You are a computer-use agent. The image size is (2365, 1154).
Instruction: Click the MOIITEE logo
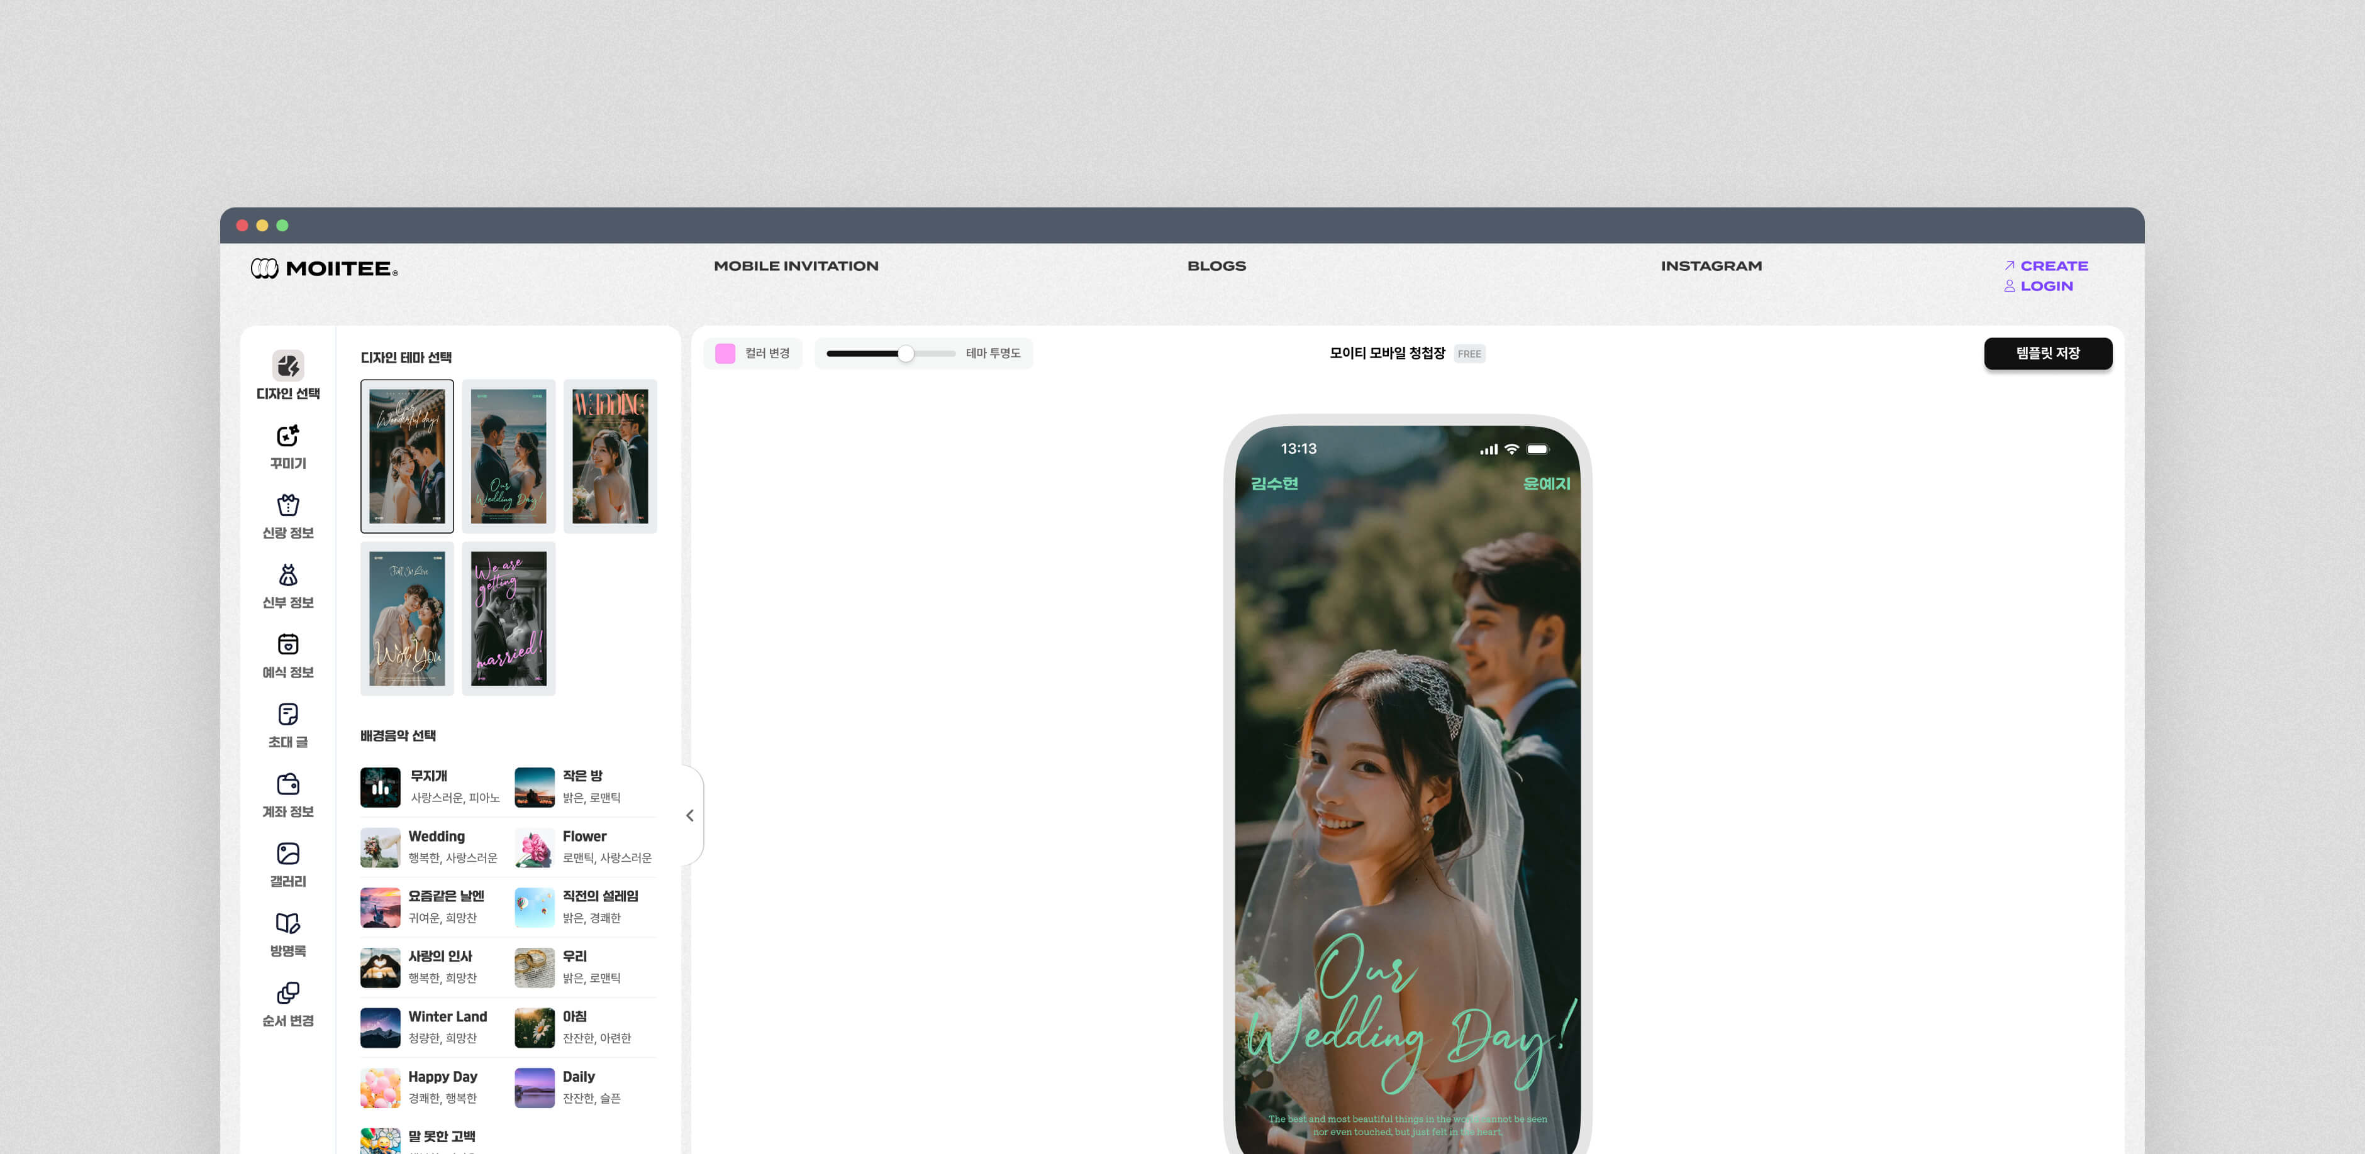tap(324, 268)
